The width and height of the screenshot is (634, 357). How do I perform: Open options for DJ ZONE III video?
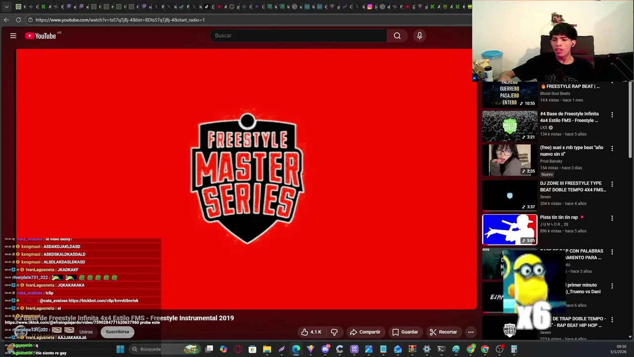(612, 184)
